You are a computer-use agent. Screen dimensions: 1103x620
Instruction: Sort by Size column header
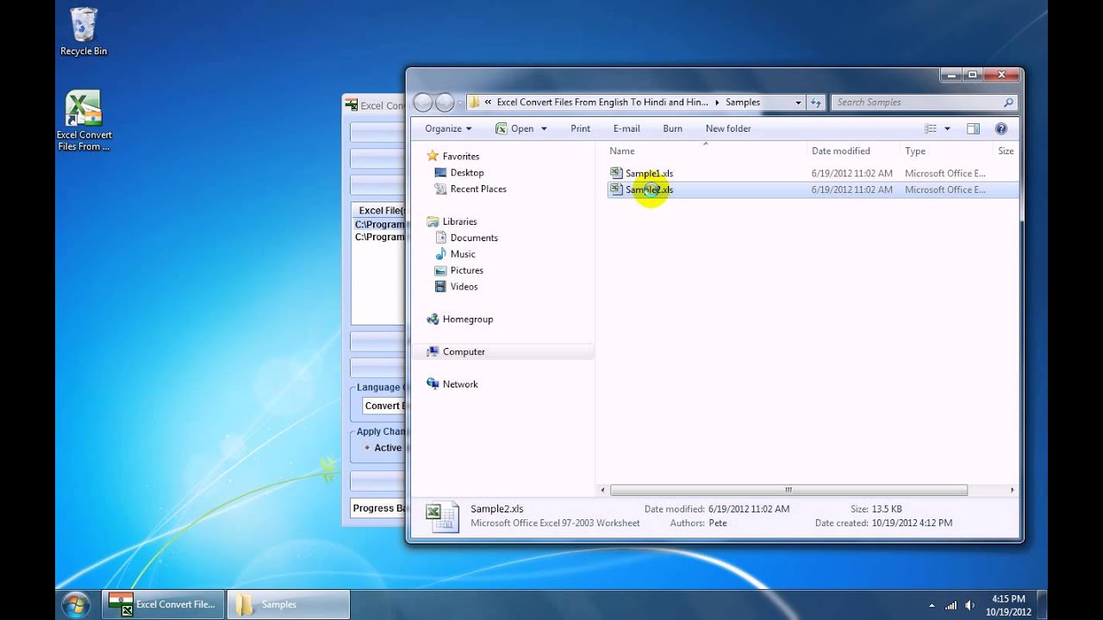[1005, 151]
